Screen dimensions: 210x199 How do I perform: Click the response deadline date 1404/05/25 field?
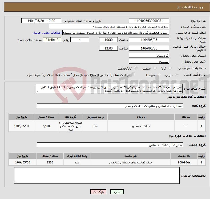click(x=149, y=40)
